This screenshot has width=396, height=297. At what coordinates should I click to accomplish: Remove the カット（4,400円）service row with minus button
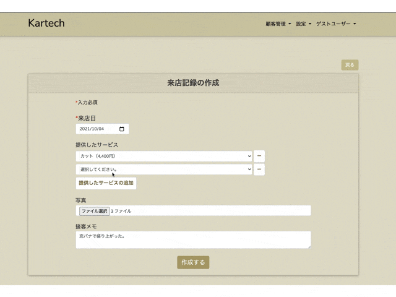[259, 156]
